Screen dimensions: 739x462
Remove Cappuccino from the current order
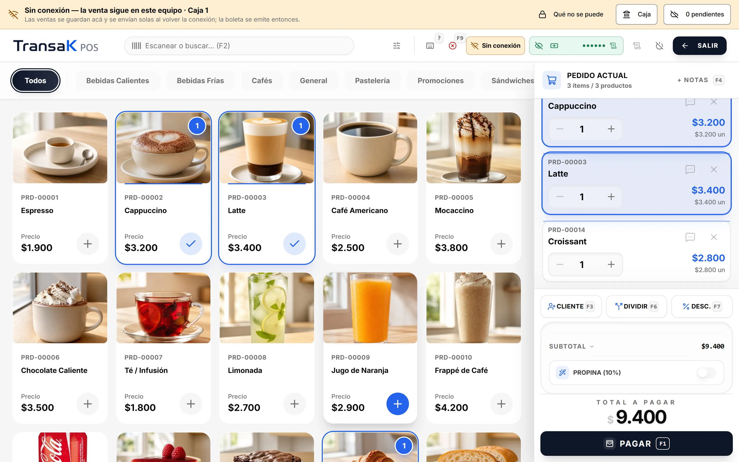[714, 102]
